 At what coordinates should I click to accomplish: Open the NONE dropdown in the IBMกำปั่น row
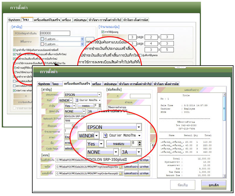(84, 111)
